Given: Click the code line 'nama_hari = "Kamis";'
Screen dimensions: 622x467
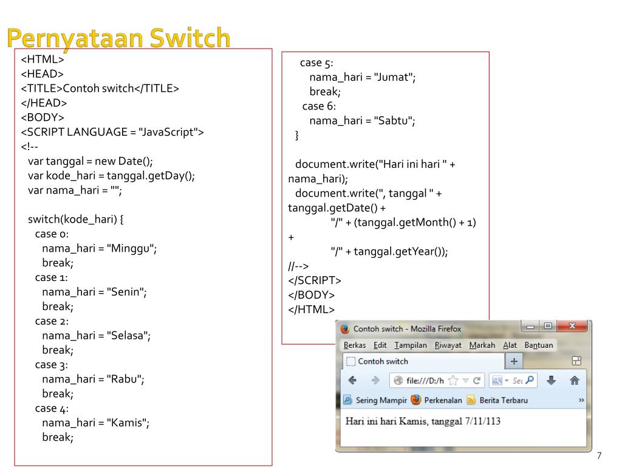Looking at the screenshot, I should click(x=95, y=423).
